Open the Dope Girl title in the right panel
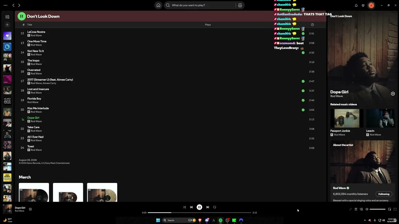This screenshot has width=399, height=224. pos(339,92)
